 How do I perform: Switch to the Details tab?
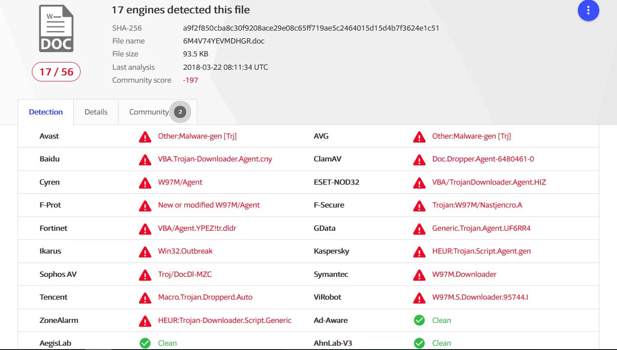[x=96, y=112]
